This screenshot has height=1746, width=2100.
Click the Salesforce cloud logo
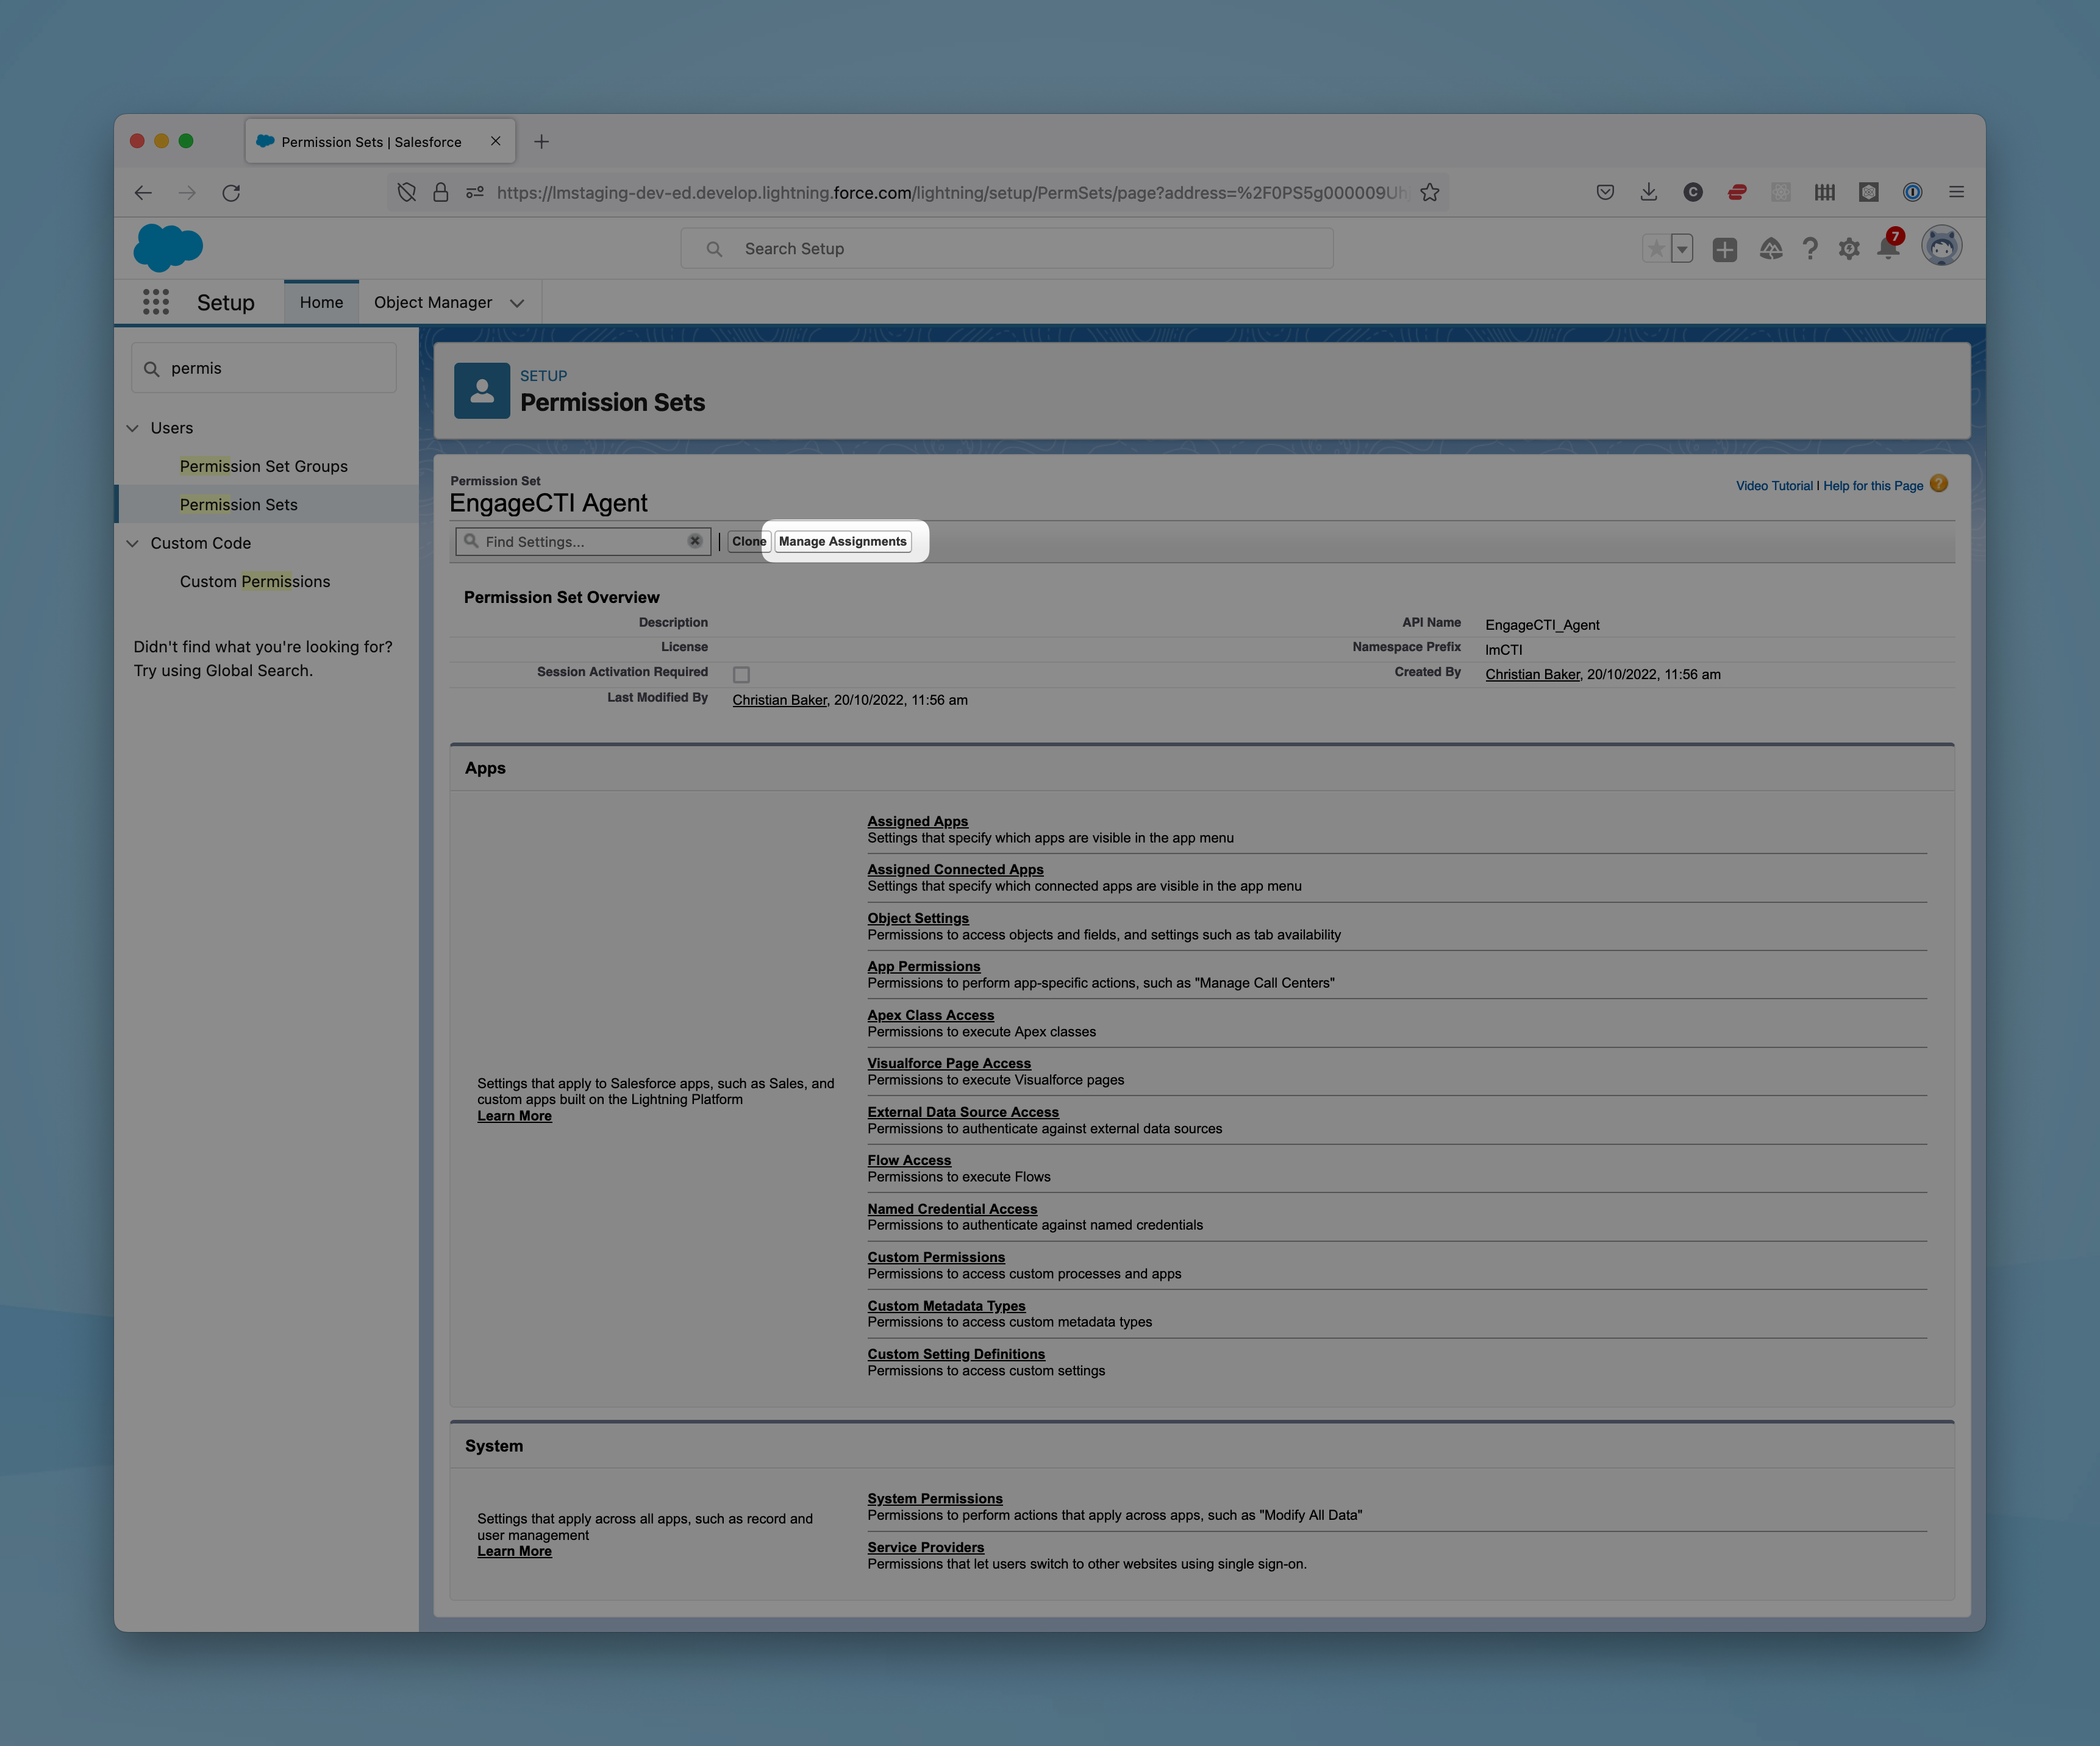pos(168,247)
